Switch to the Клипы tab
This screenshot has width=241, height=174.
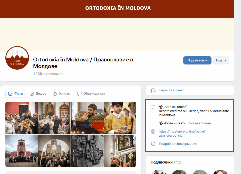tap(62, 94)
